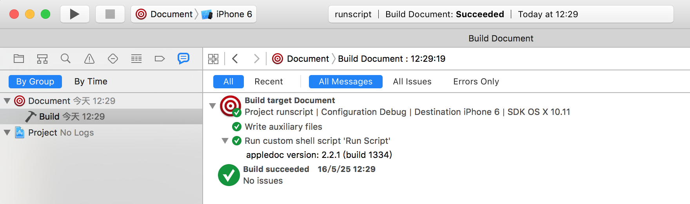The image size is (690, 204).
Task: Select Document 今天 12:29 row
Action: 101,101
